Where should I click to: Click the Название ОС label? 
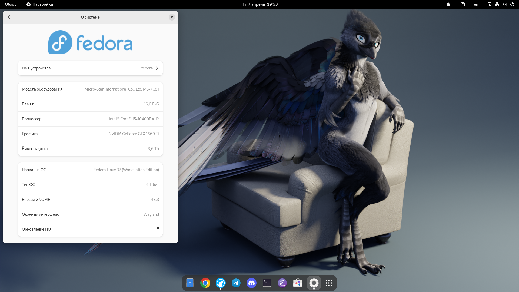pyautogui.click(x=34, y=170)
